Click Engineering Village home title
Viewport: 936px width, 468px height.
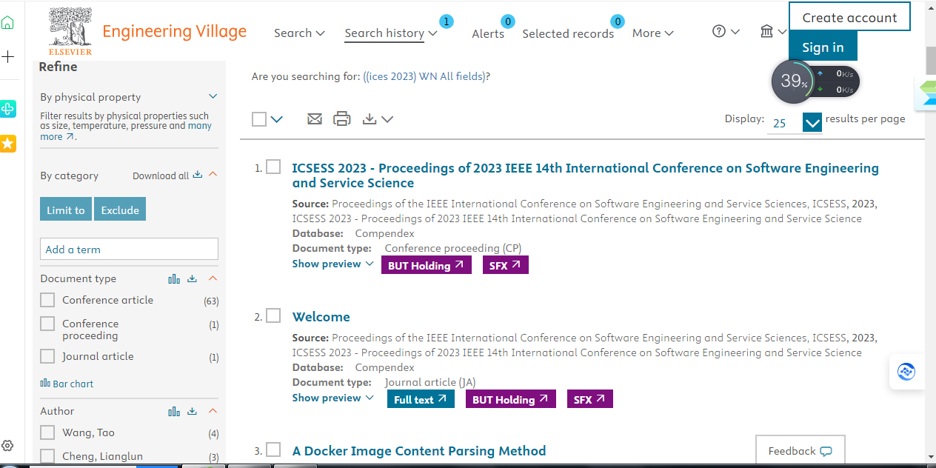[x=175, y=31]
